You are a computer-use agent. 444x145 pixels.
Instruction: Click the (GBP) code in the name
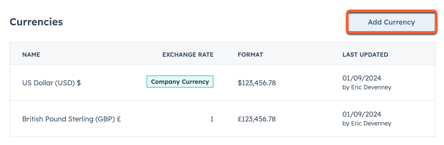tap(105, 119)
